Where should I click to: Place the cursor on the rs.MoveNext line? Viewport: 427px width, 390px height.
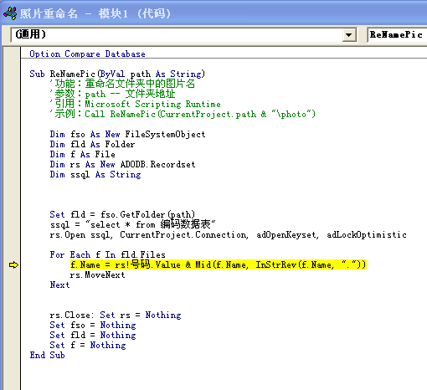97,275
